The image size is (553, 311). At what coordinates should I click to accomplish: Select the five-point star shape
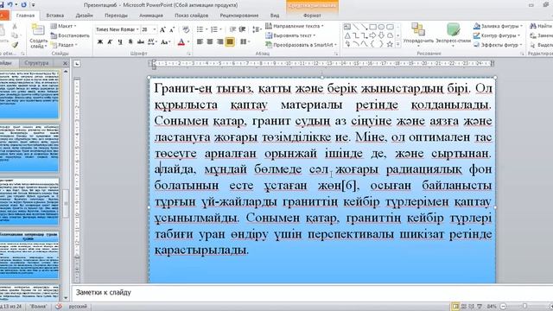click(390, 44)
